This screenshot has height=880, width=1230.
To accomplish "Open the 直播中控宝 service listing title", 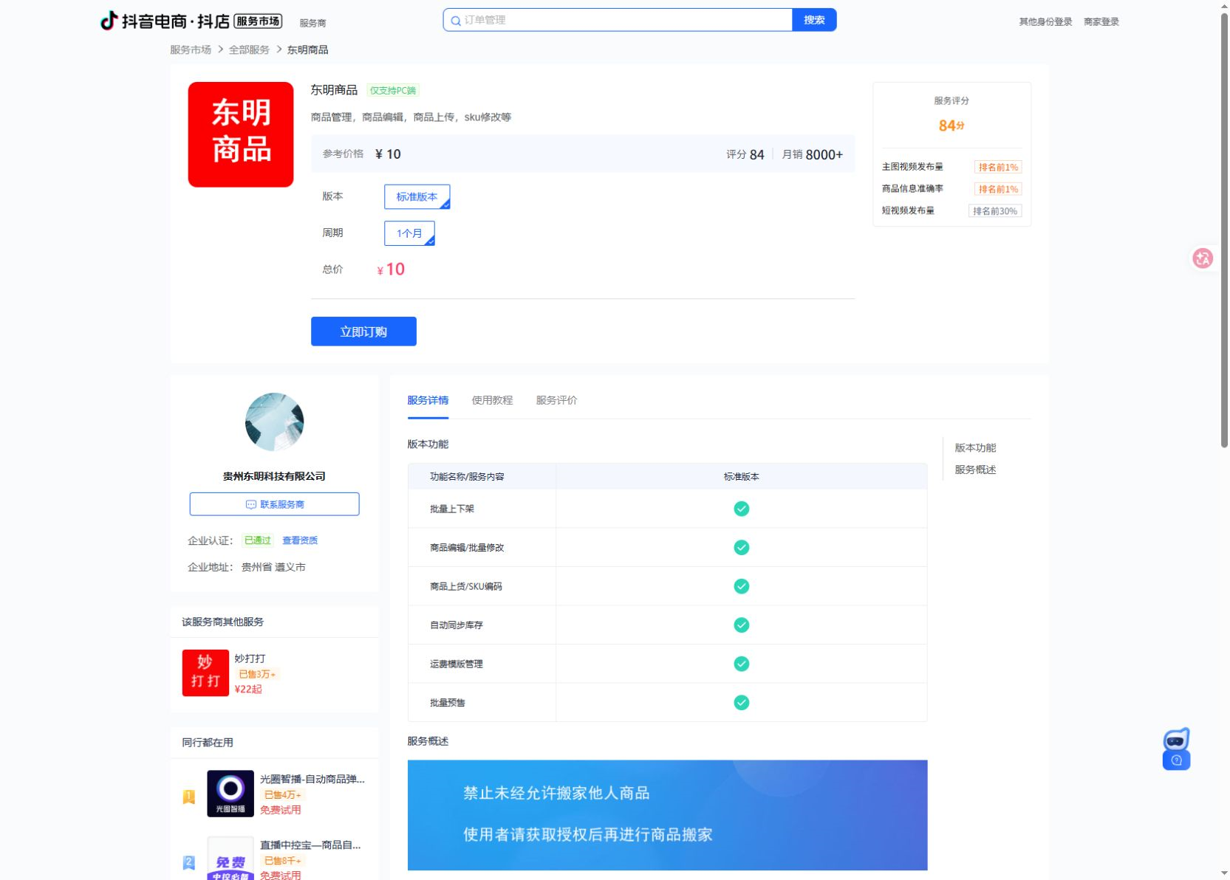I will click(310, 845).
